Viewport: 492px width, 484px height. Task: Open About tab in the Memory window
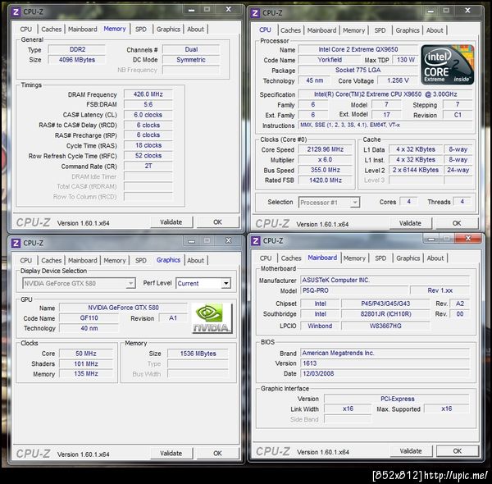[195, 30]
